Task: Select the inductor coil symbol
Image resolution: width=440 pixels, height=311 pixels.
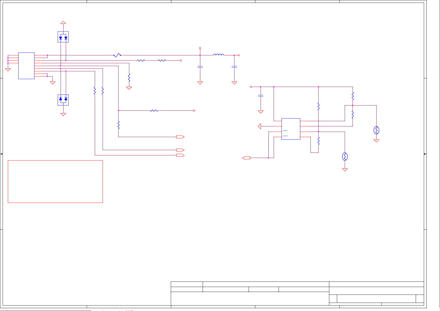Action: [x=218, y=55]
